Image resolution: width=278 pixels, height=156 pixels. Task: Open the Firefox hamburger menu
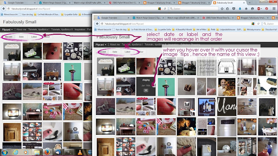pos(274,9)
